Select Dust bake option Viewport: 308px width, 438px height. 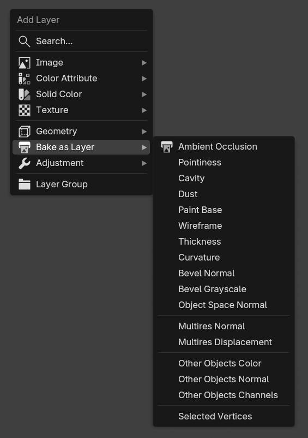(224, 194)
